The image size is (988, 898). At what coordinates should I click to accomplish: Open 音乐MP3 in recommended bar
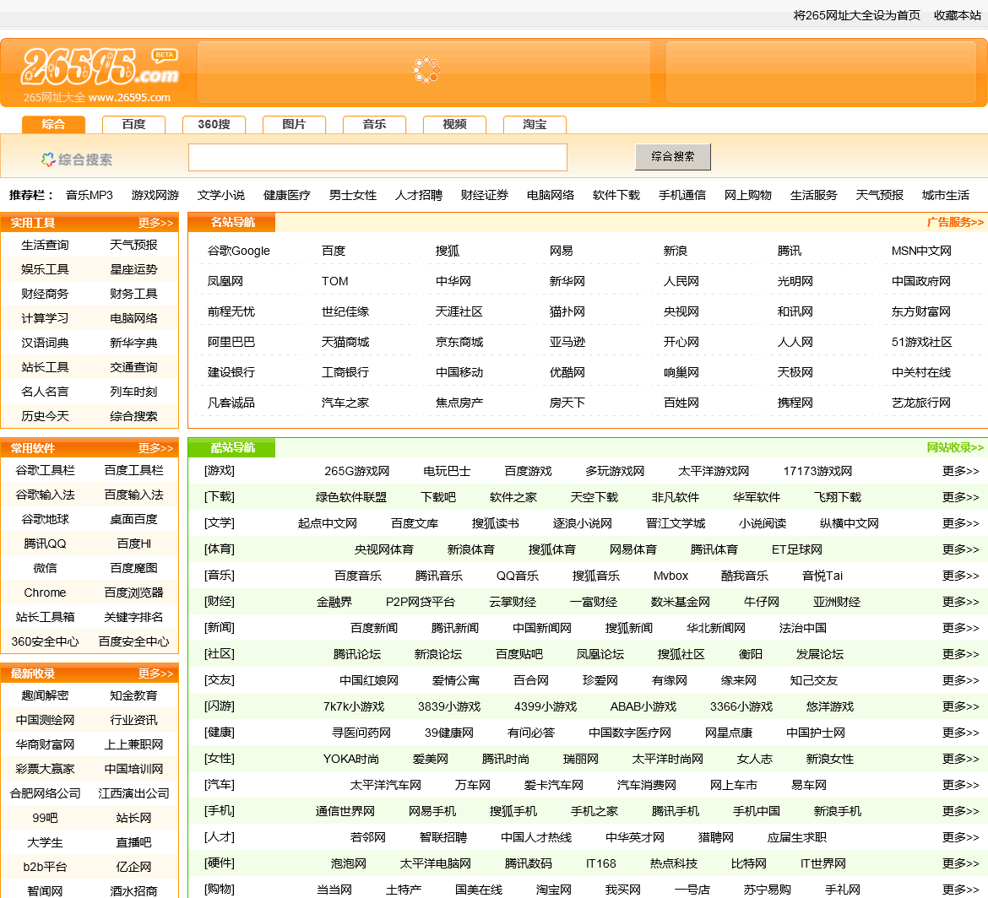pos(90,195)
